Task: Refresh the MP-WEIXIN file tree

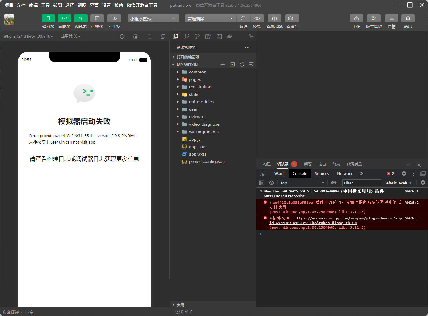Action: pyautogui.click(x=242, y=64)
